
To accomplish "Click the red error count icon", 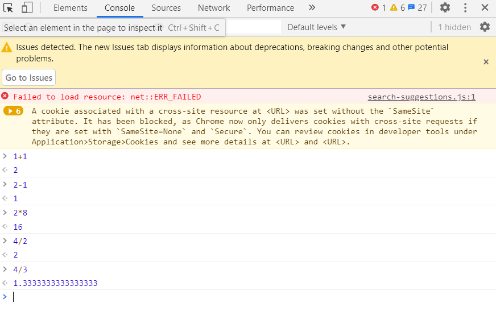I will (x=375, y=7).
